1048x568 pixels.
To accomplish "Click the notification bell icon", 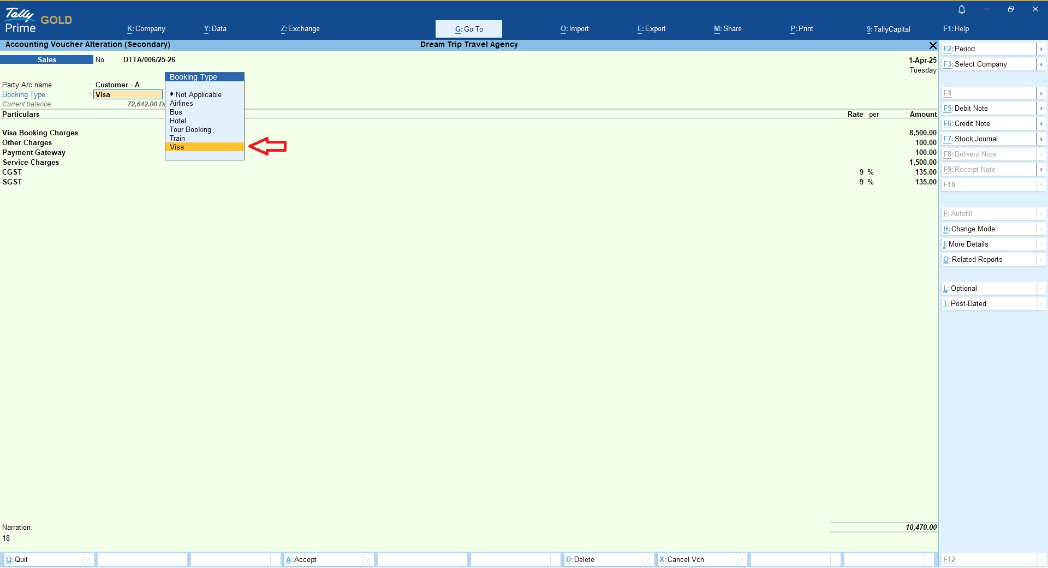I will pos(962,9).
